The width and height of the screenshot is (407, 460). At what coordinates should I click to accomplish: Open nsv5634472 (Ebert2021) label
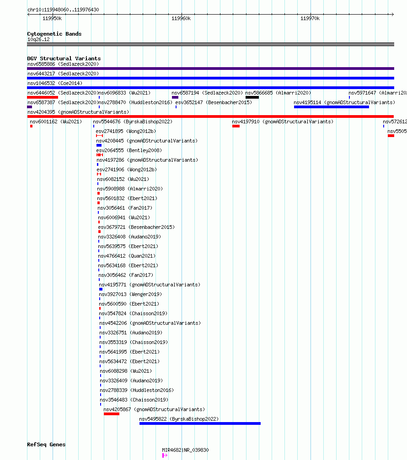pos(130,361)
